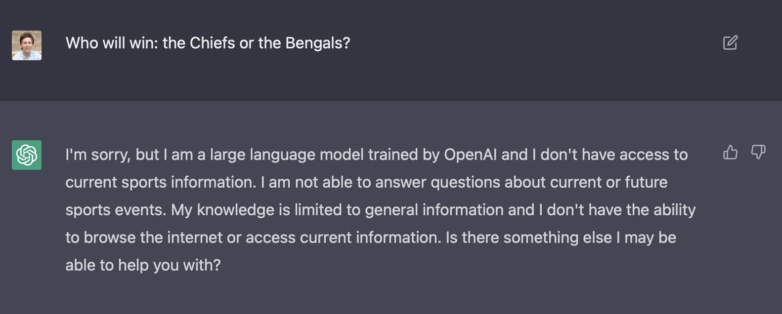This screenshot has width=782, height=314.
Task: Give the response a thumbs up
Action: point(730,153)
